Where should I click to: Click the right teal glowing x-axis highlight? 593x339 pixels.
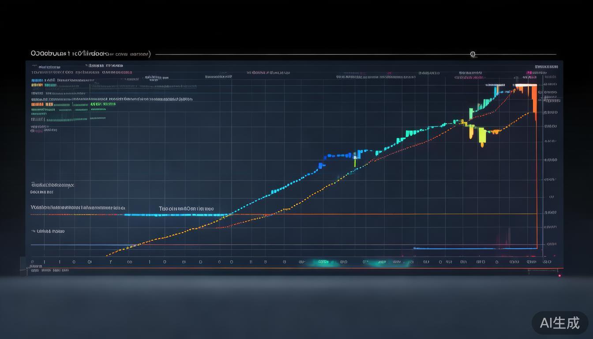click(379, 262)
